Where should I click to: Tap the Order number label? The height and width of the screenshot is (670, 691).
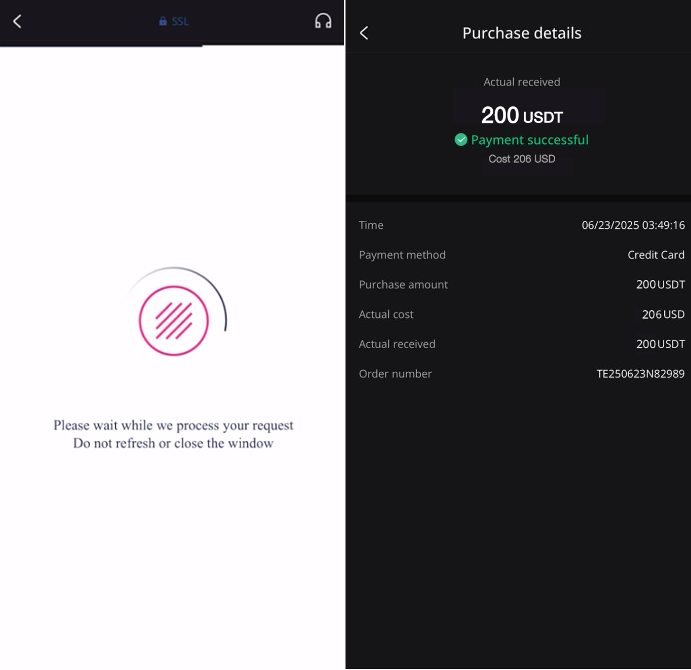395,374
